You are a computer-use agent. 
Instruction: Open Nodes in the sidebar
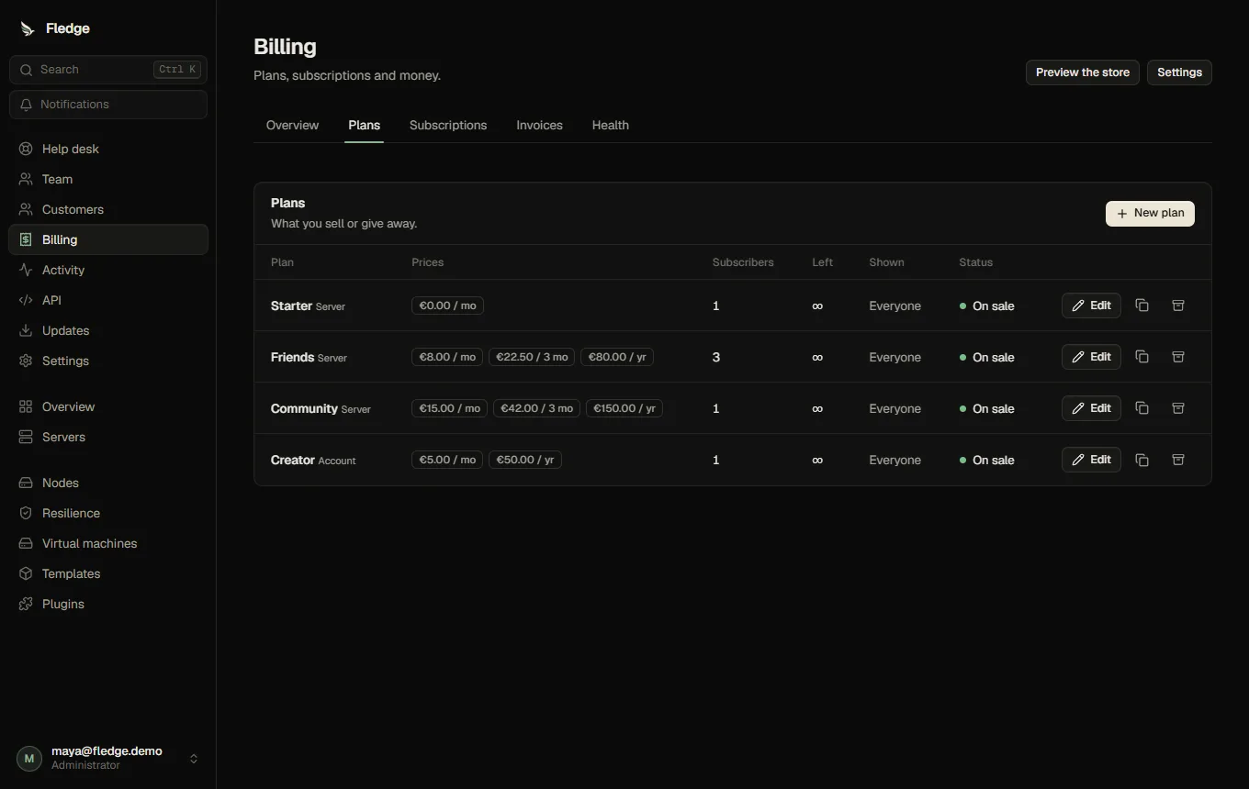(108, 483)
